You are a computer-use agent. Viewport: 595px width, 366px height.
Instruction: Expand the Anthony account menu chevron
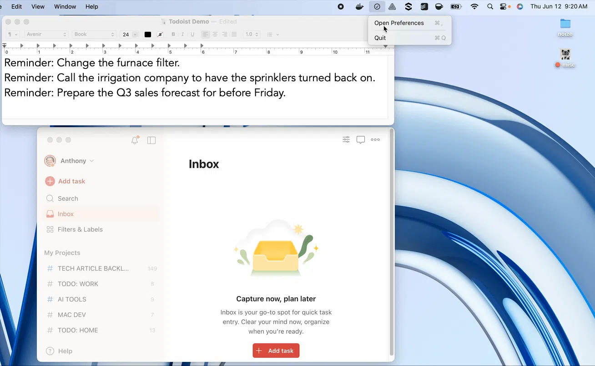click(x=92, y=161)
